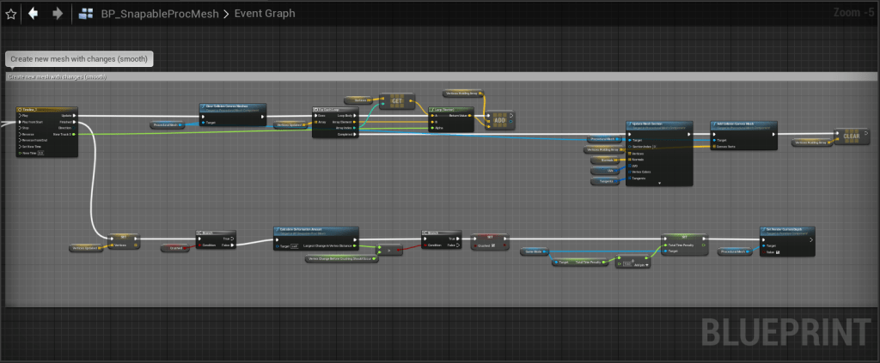Image resolution: width=880 pixels, height=363 pixels.
Task: Go forward with the right arrow
Action: [x=57, y=14]
